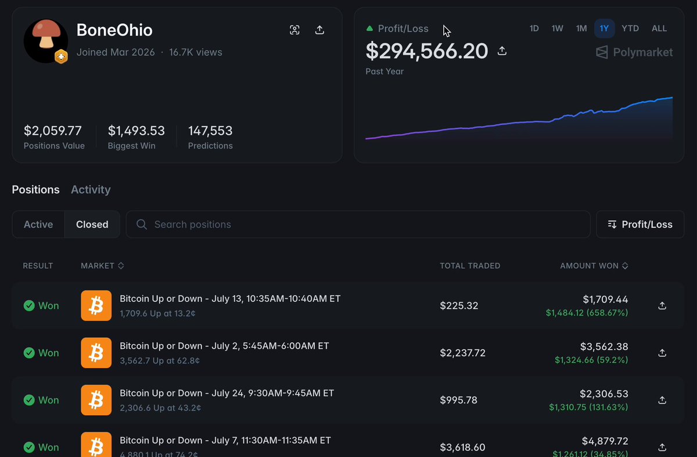Click the BoneOhio mushroom avatar
Screen dimensions: 697x457
pyautogui.click(x=46, y=41)
